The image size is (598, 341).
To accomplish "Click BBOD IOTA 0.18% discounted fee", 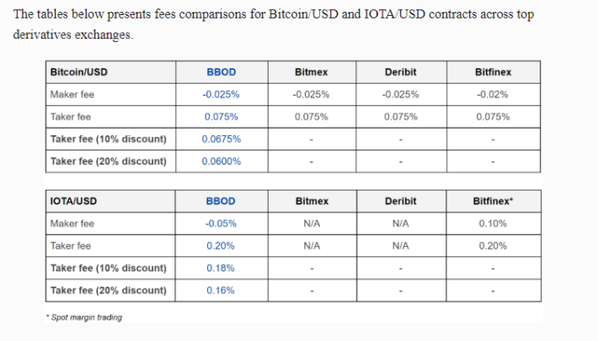I will (221, 268).
